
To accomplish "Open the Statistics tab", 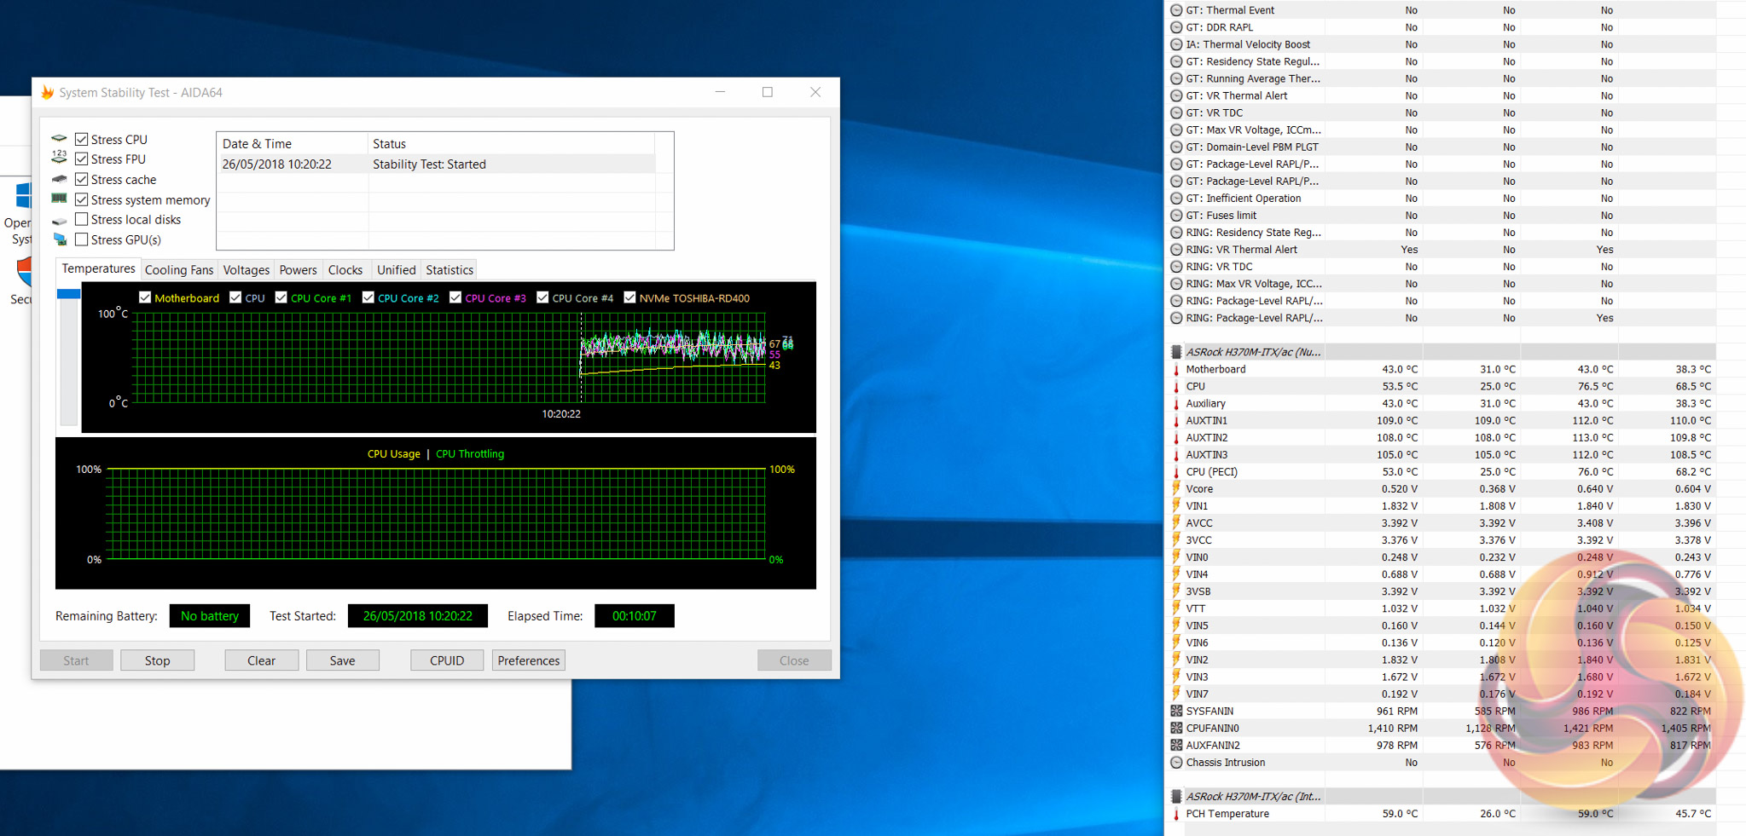I will pyautogui.click(x=450, y=270).
